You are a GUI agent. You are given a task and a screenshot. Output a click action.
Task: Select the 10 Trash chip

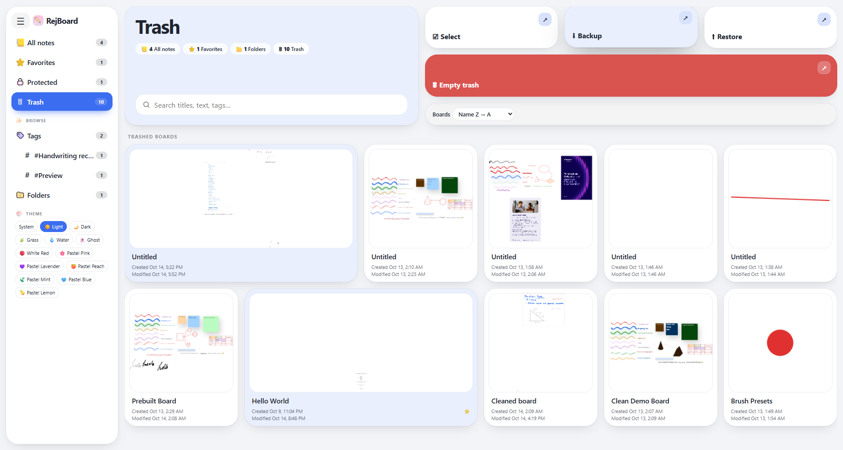291,49
